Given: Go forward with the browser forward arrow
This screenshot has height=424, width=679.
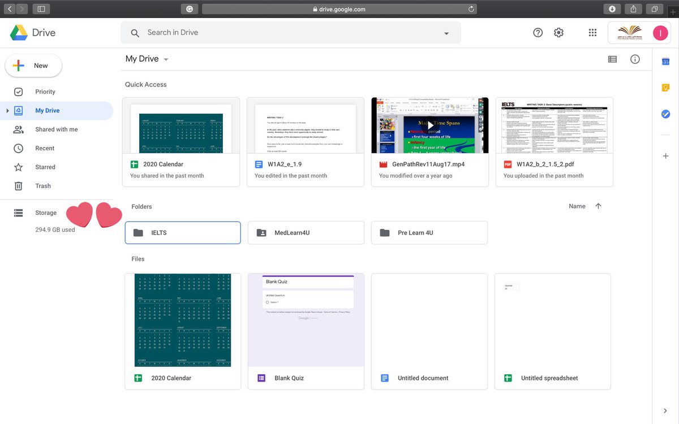Looking at the screenshot, I should pos(22,9).
